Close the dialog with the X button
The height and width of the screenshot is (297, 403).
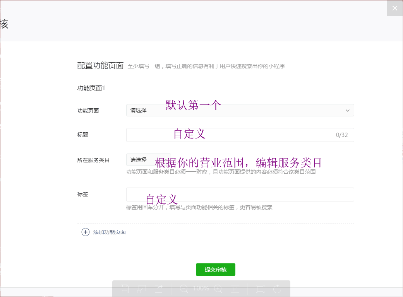pos(395,8)
